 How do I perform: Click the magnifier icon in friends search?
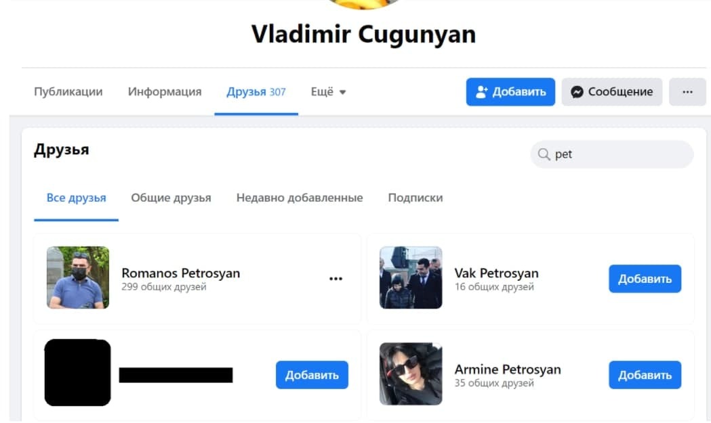pos(544,154)
